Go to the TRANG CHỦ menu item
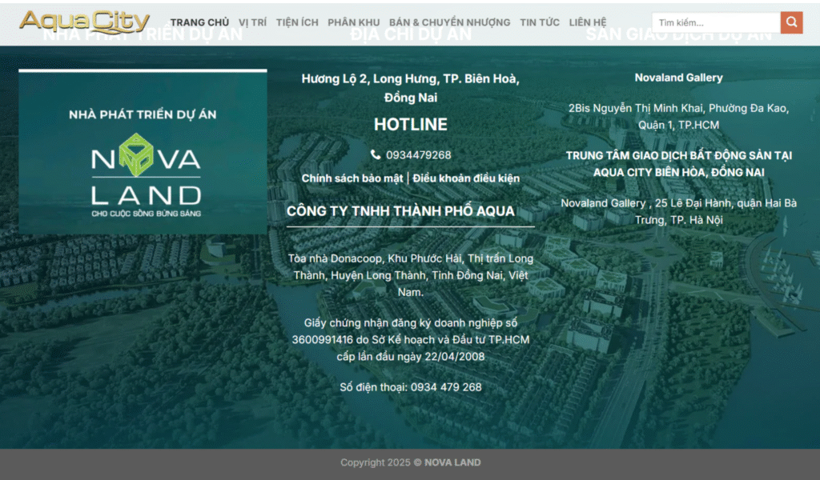 click(199, 22)
